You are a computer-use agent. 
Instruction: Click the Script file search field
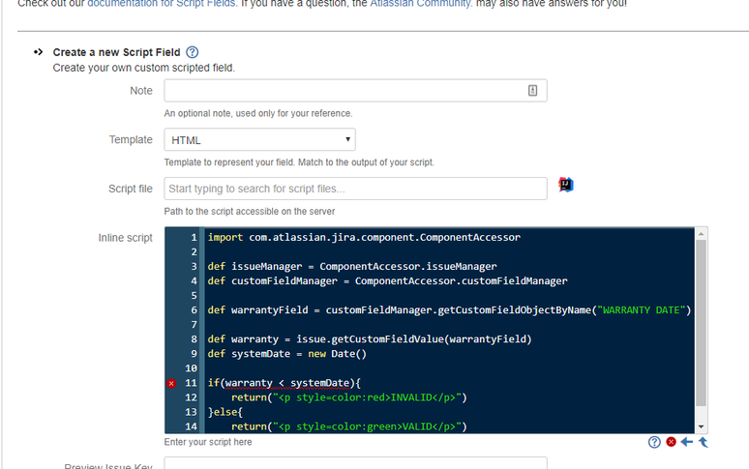[x=355, y=189]
